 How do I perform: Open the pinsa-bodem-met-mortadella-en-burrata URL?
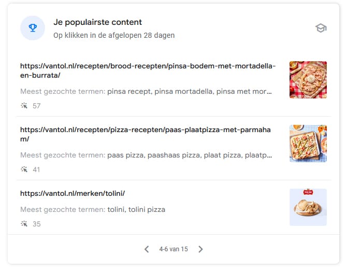(148, 70)
